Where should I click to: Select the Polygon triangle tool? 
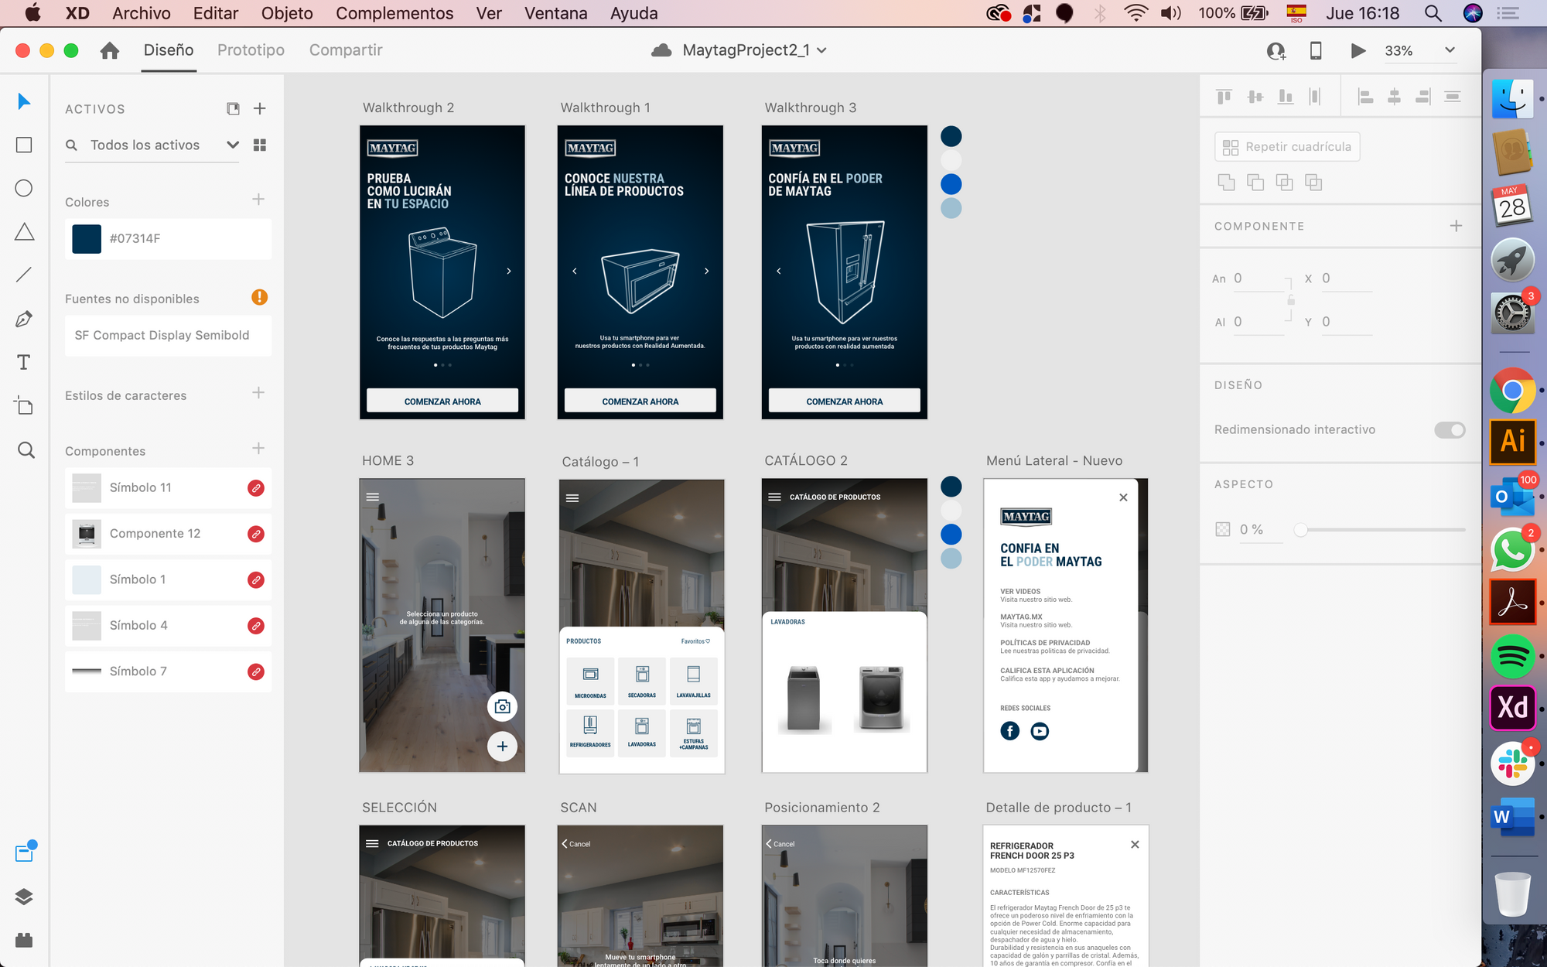pos(24,231)
